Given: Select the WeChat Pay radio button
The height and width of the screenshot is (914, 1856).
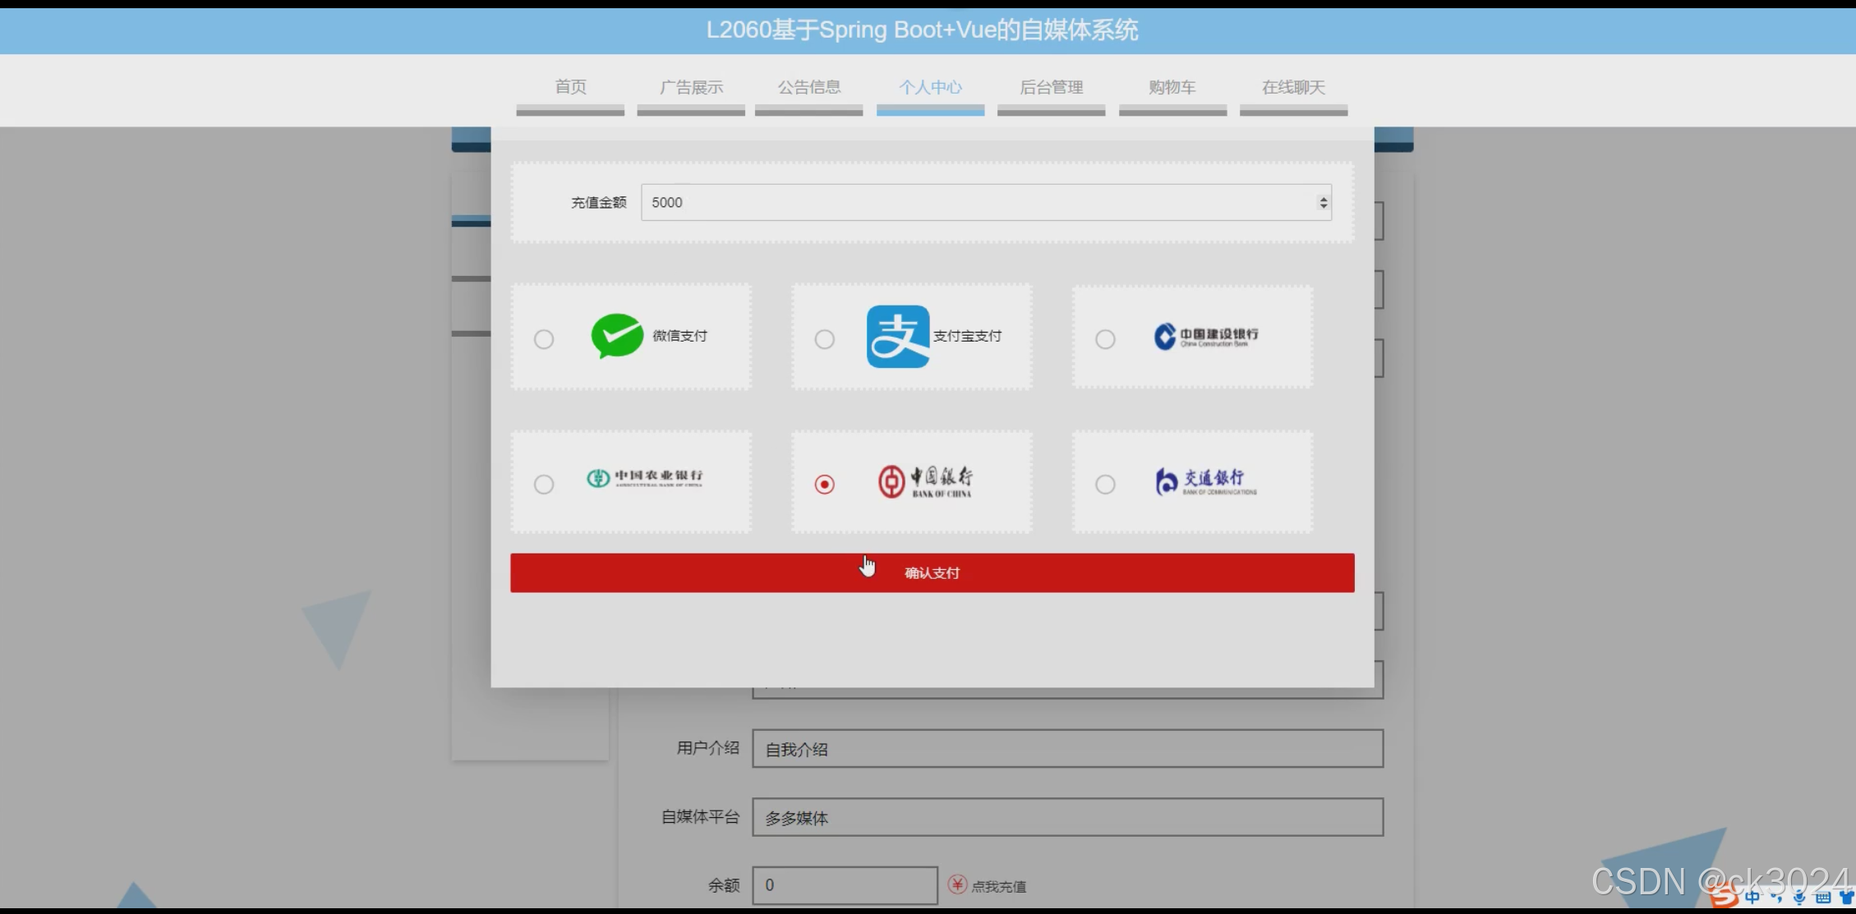Looking at the screenshot, I should coord(543,338).
